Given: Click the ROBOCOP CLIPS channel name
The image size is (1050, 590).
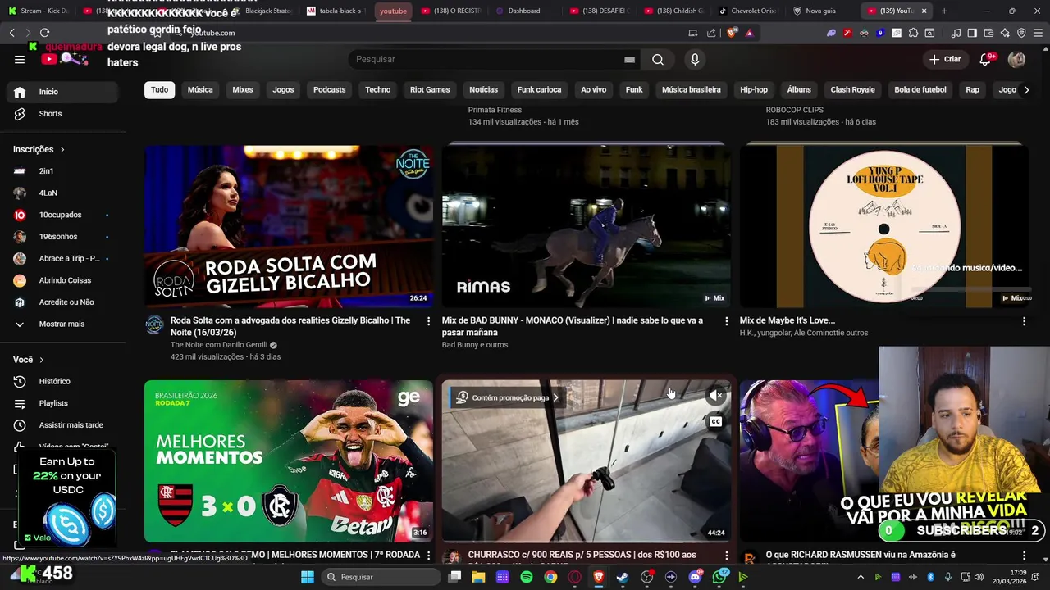Looking at the screenshot, I should point(795,110).
